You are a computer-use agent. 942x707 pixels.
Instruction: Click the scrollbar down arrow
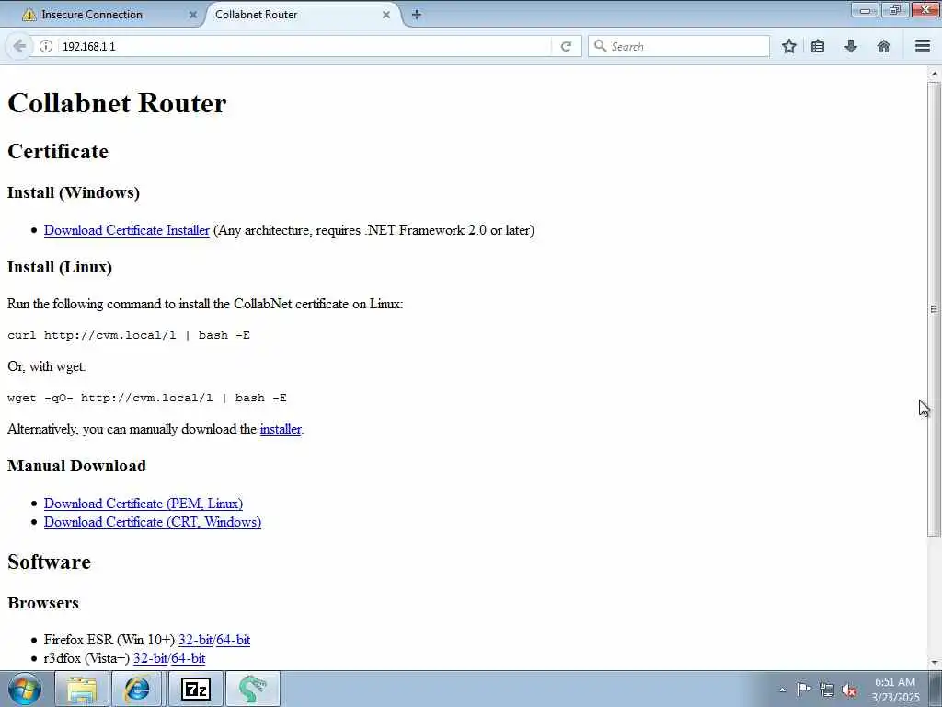coord(934,663)
